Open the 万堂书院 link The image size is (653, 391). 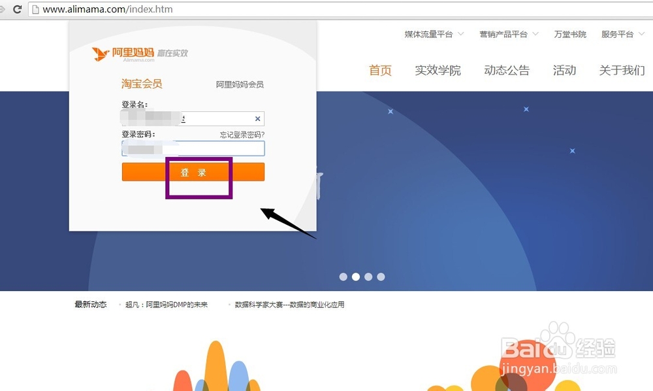click(x=570, y=34)
